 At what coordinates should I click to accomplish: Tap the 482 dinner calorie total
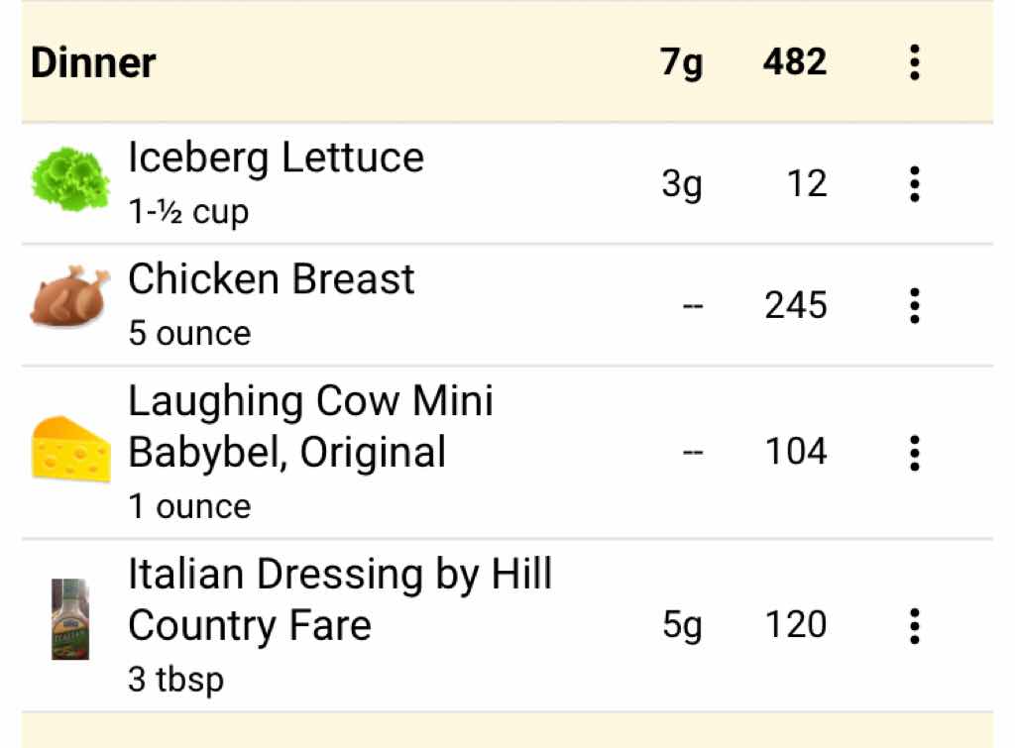pos(794,62)
